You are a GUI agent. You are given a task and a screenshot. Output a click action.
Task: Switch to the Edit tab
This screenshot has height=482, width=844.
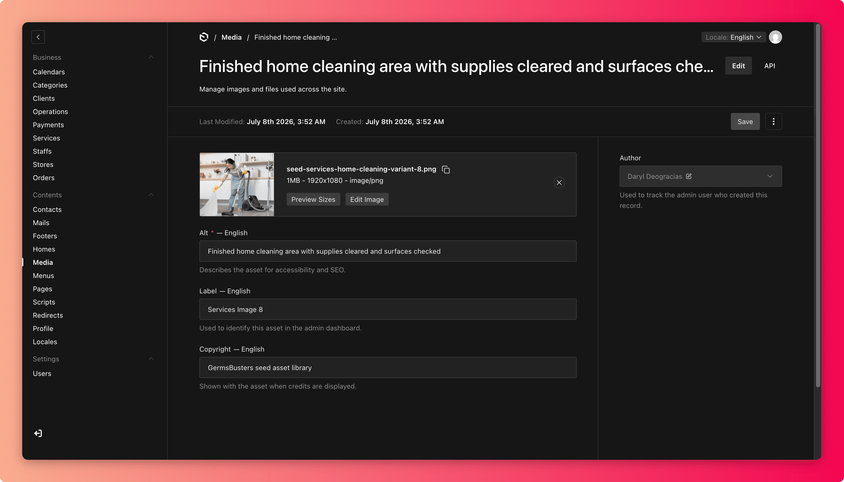click(738, 66)
